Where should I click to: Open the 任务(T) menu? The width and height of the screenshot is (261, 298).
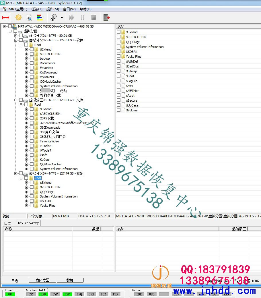tap(37, 9)
